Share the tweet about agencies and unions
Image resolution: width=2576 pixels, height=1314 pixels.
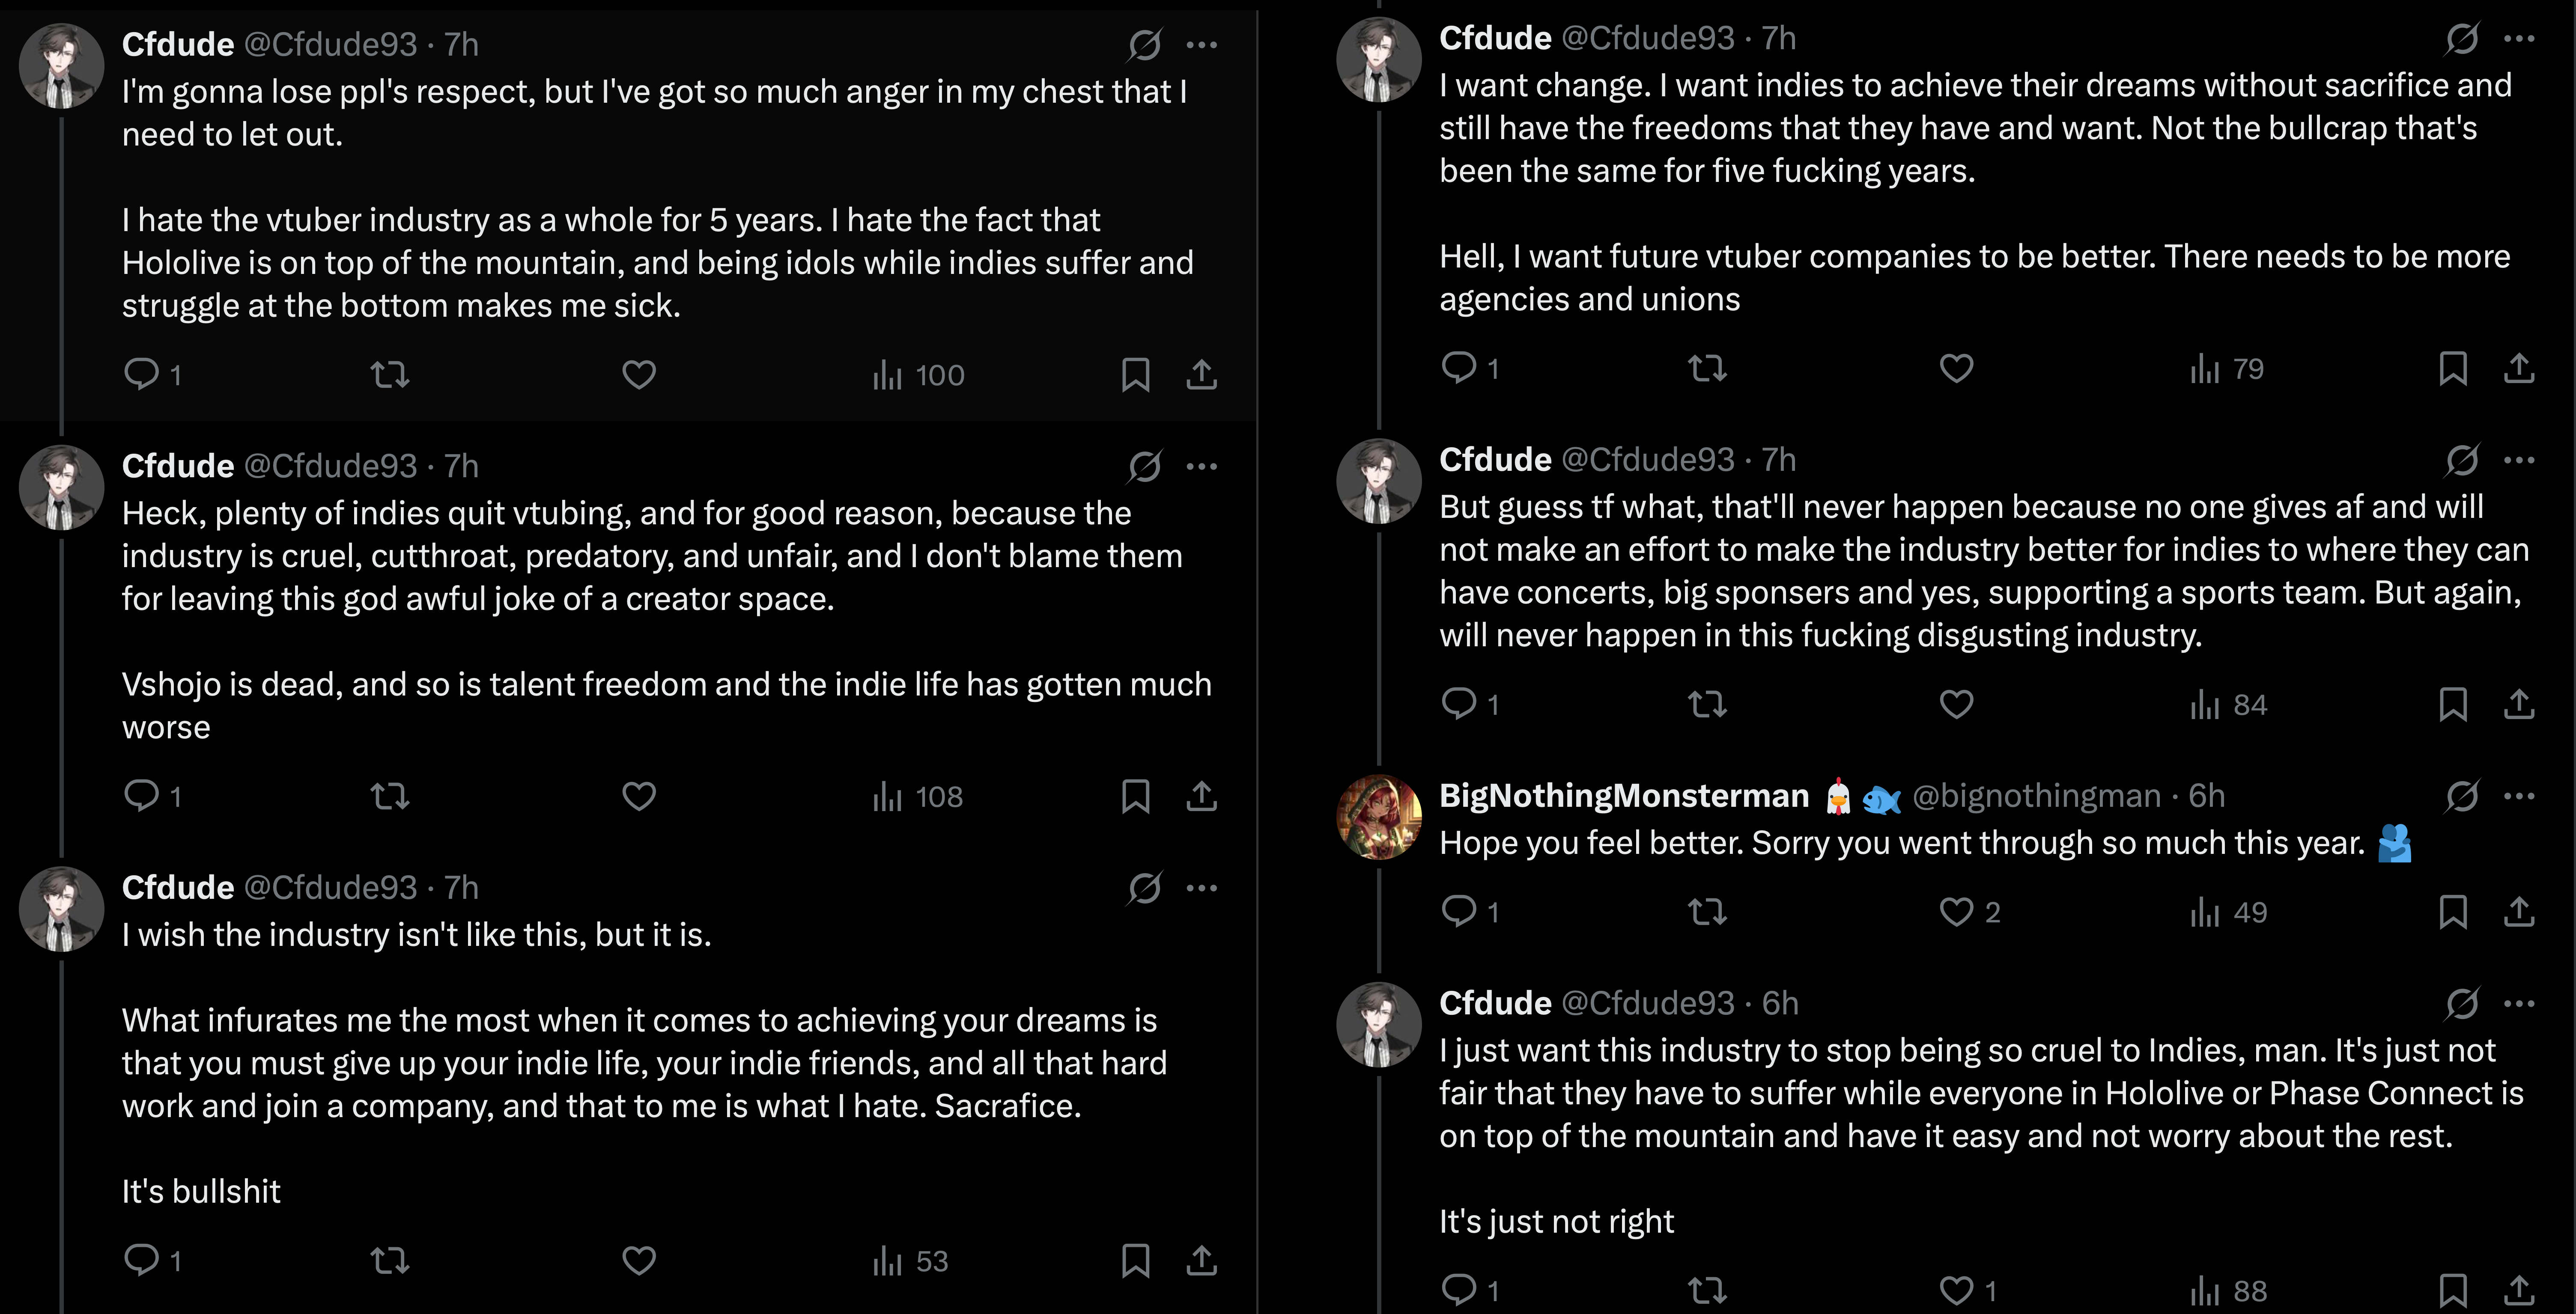click(x=2519, y=369)
